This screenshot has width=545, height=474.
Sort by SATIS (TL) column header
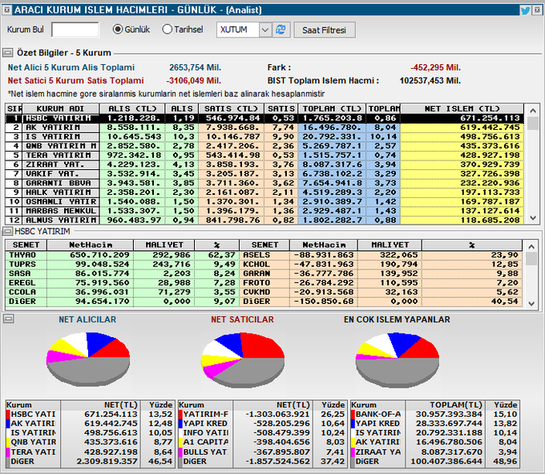(x=231, y=108)
